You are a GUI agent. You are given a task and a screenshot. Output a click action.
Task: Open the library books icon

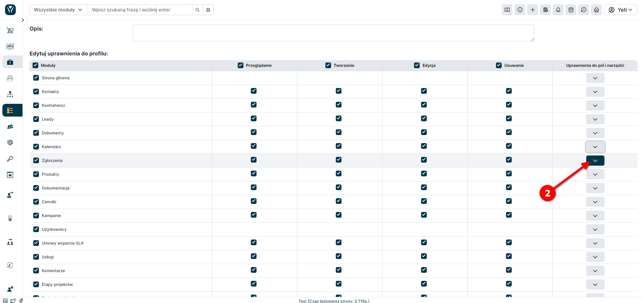pyautogui.click(x=545, y=10)
